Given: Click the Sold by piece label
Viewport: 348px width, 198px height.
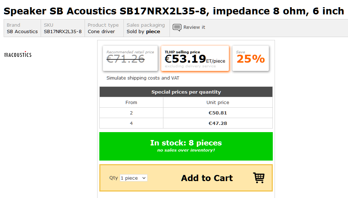Looking at the screenshot, I should (143, 32).
